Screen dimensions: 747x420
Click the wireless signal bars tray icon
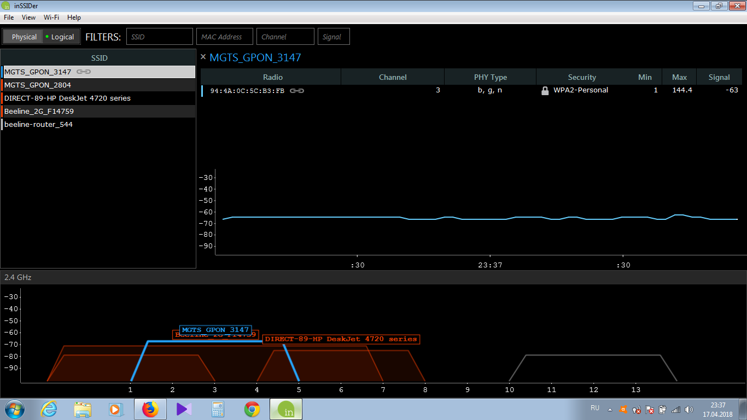(x=676, y=409)
